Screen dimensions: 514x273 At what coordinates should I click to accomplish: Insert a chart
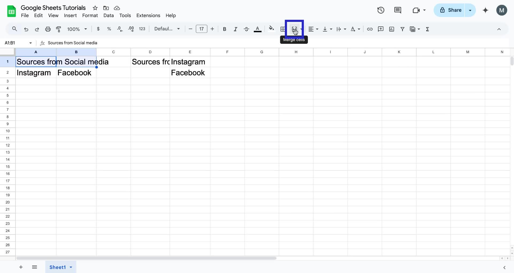coord(392,29)
